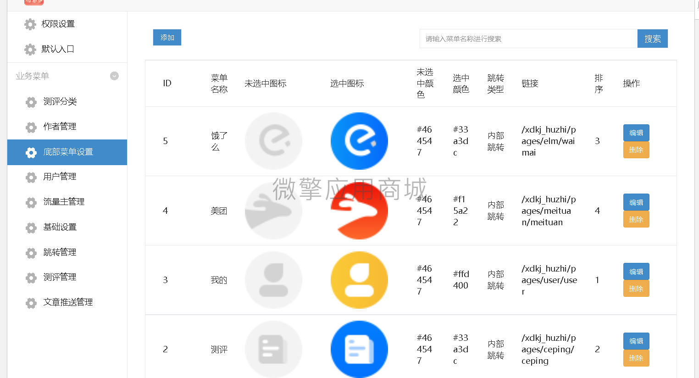
Task: Collapse the 业务菜单 section arrow
Action: [114, 76]
